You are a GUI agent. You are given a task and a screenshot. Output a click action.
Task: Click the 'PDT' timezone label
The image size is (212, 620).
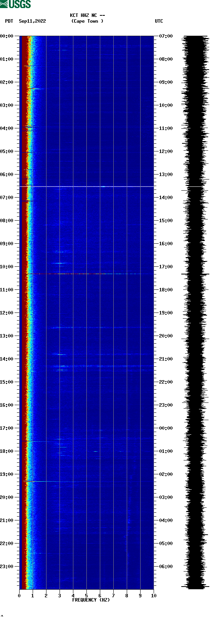click(x=9, y=21)
